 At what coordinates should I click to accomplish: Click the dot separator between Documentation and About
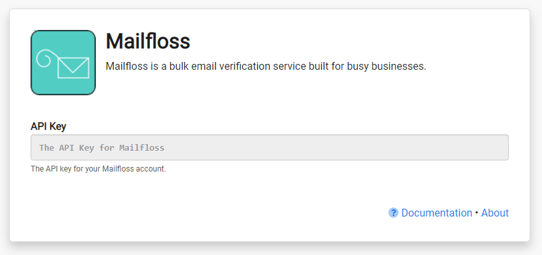click(x=477, y=213)
